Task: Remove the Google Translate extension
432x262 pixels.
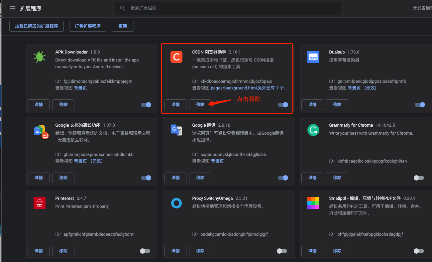Action: 200,178
